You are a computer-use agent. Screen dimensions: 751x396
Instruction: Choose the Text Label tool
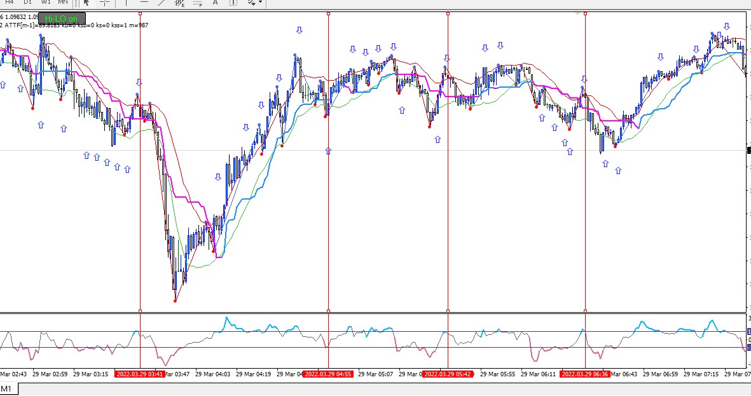click(x=233, y=3)
